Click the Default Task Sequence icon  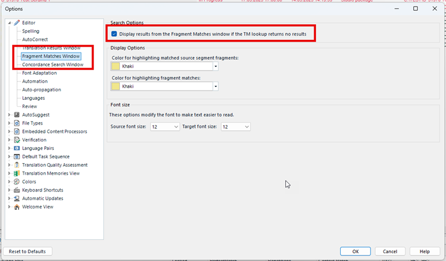pyautogui.click(x=17, y=156)
